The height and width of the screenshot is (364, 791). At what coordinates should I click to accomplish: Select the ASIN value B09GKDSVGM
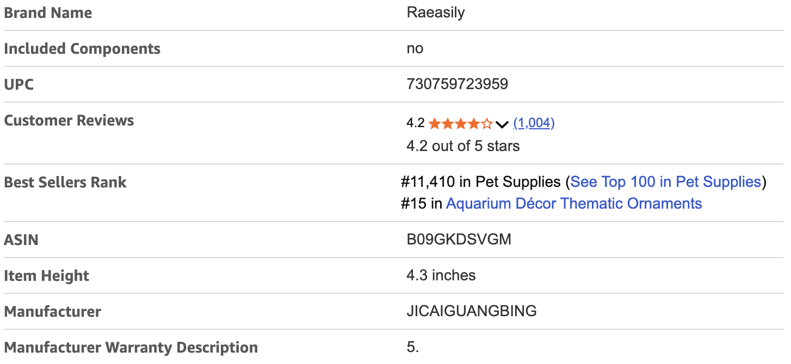tap(459, 239)
